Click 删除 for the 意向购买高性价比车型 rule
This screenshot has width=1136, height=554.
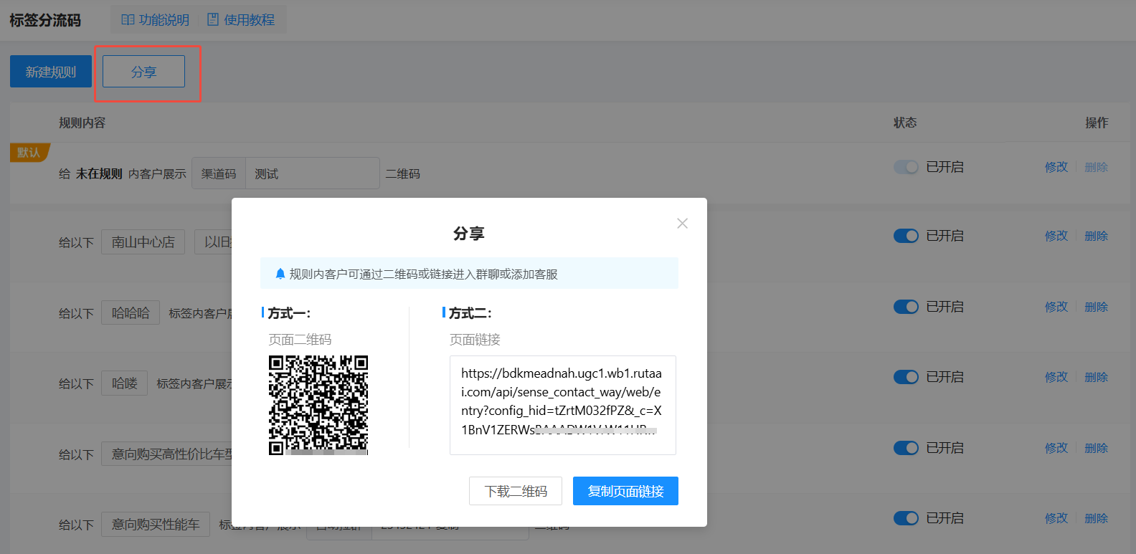pyautogui.click(x=1097, y=448)
